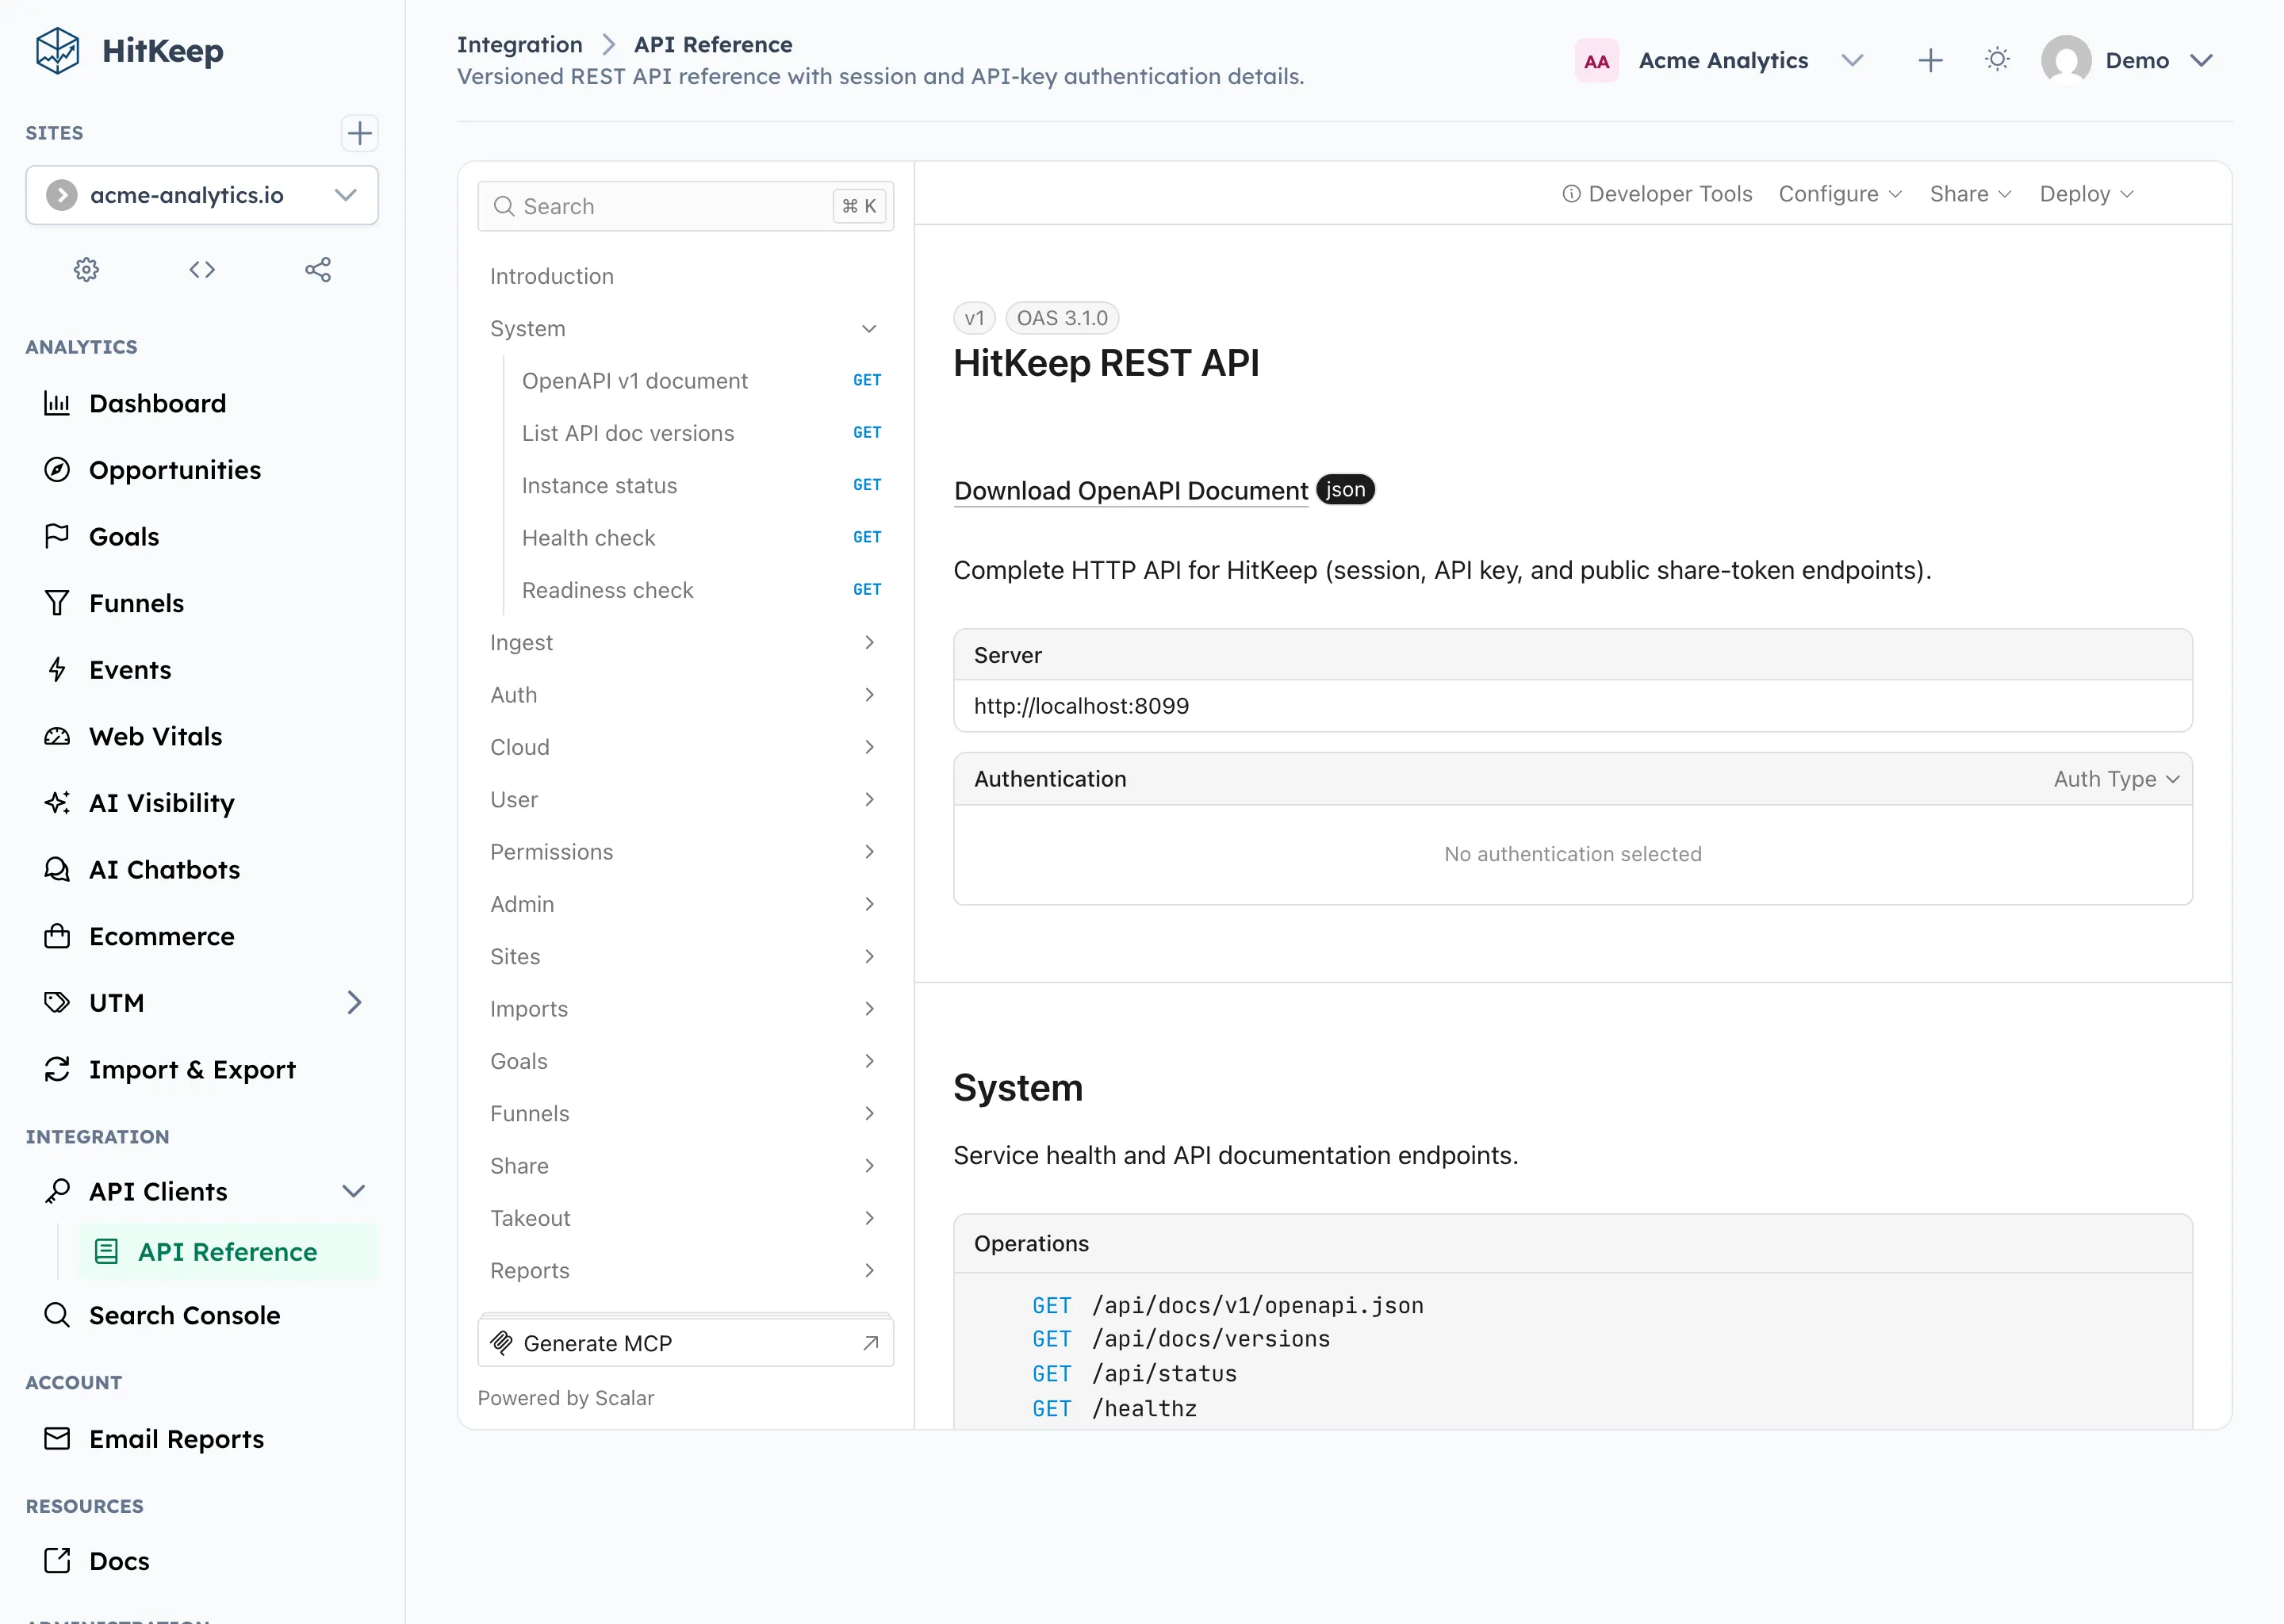
Task: Toggle light/dark theme sun icon
Action: point(1997,60)
